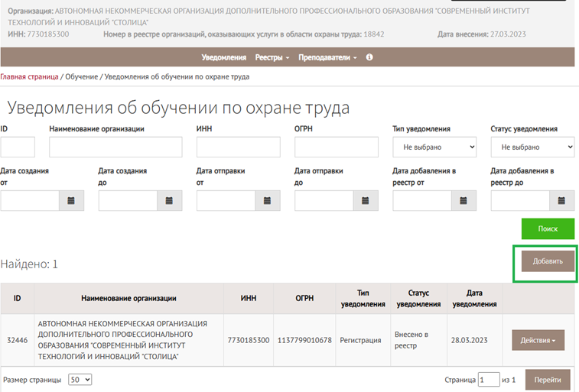Focus the 'Наименование организации' filter field
The width and height of the screenshot is (579, 392).
[x=115, y=147]
